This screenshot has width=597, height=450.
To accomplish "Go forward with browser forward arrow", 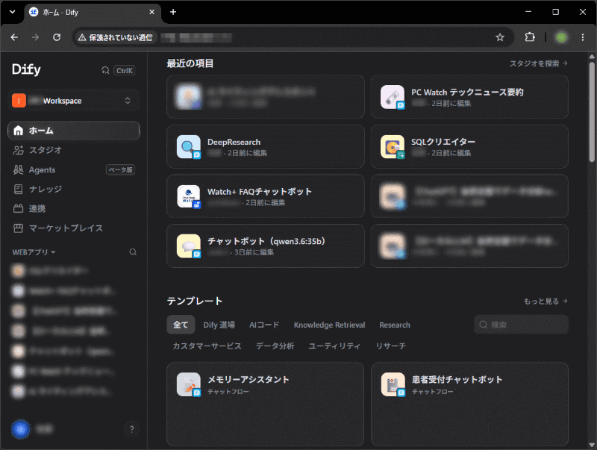I will [35, 37].
